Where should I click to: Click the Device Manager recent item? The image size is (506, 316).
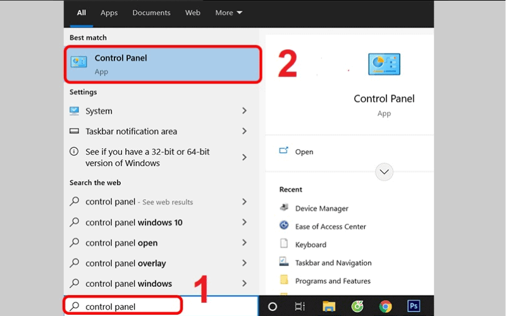(321, 209)
